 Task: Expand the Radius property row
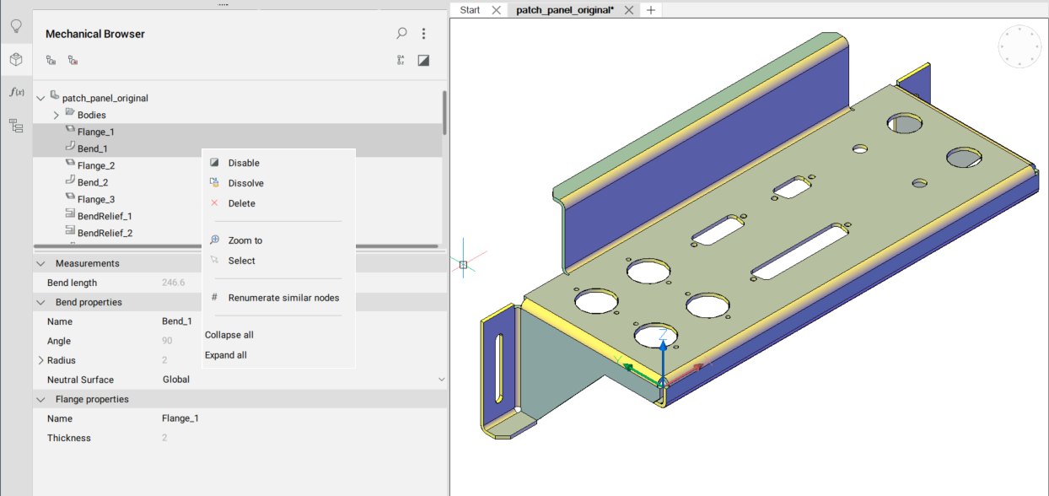40,361
